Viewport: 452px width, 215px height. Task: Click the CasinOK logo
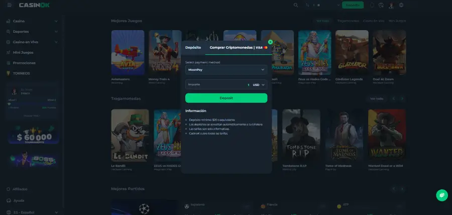(x=34, y=5)
